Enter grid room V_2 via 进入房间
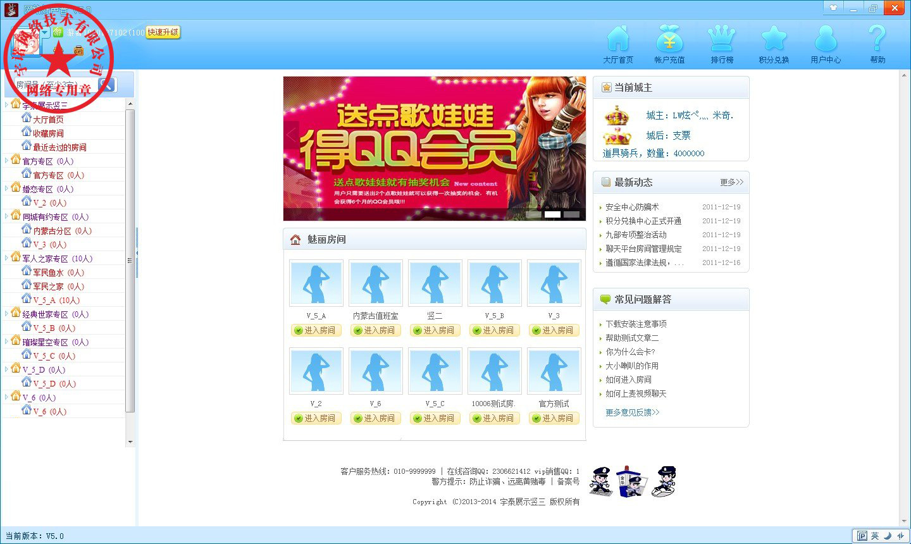 [316, 418]
